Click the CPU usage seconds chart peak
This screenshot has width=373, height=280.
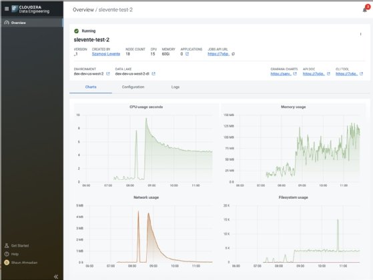(x=146, y=119)
